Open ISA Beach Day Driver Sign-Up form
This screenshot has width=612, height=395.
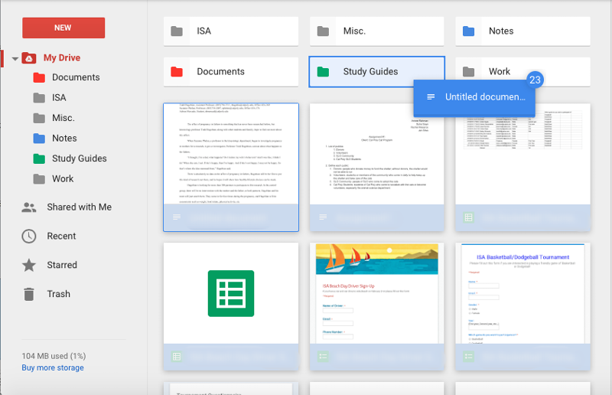coord(377,293)
